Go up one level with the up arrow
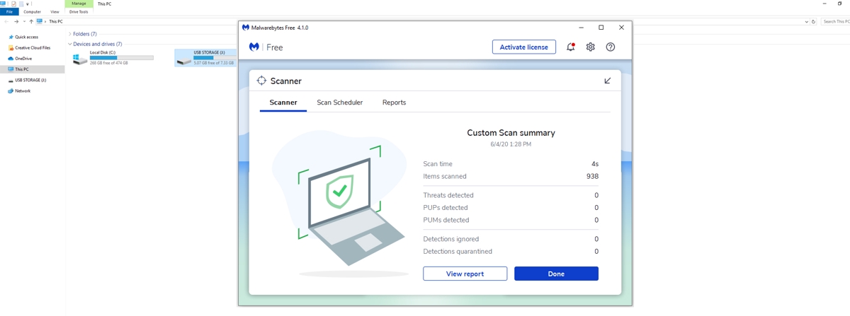The width and height of the screenshot is (850, 316). coord(31,22)
